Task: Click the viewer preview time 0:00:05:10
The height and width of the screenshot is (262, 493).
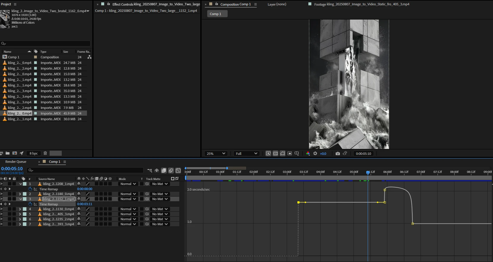Action: 363,153
